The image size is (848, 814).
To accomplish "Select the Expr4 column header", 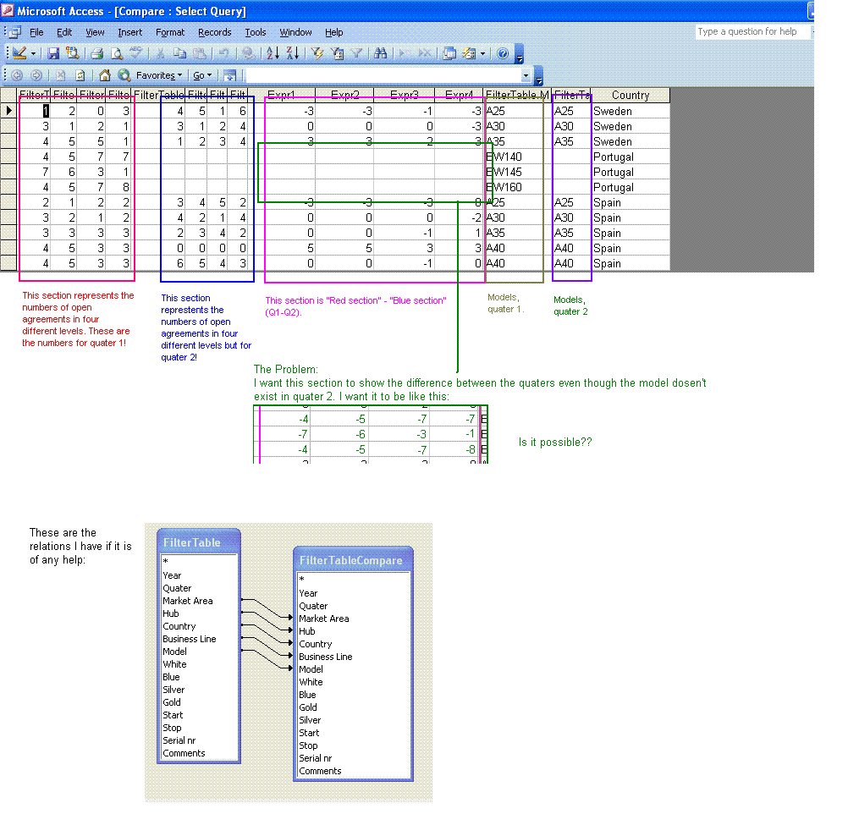I will [x=460, y=95].
